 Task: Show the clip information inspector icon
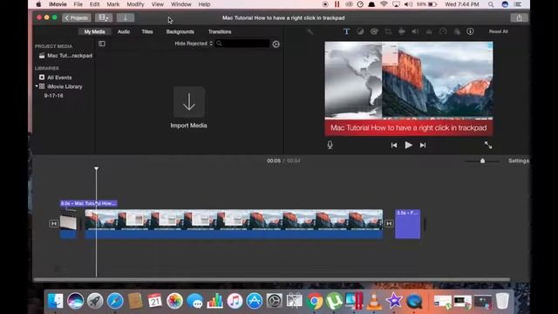[470, 31]
